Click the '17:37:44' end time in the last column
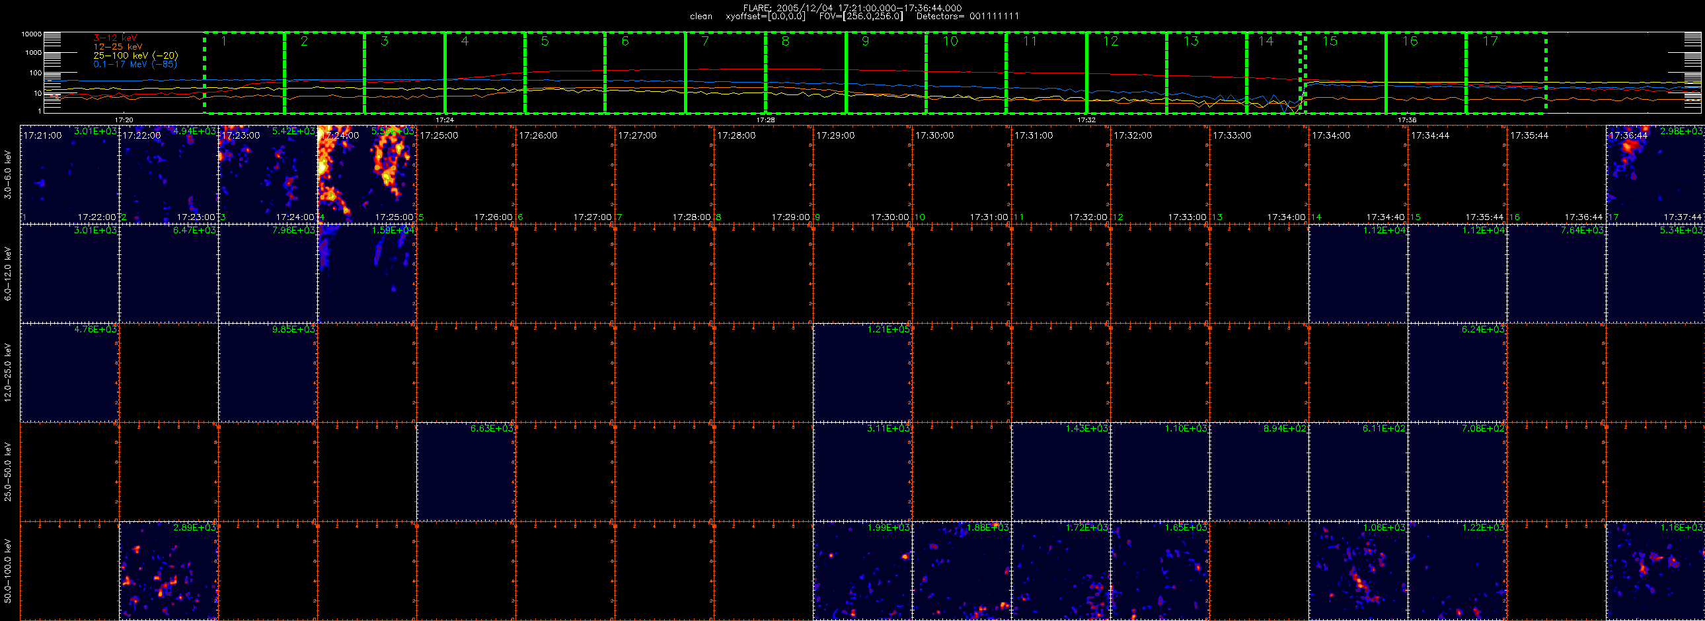This screenshot has width=1705, height=621. coord(1683,217)
